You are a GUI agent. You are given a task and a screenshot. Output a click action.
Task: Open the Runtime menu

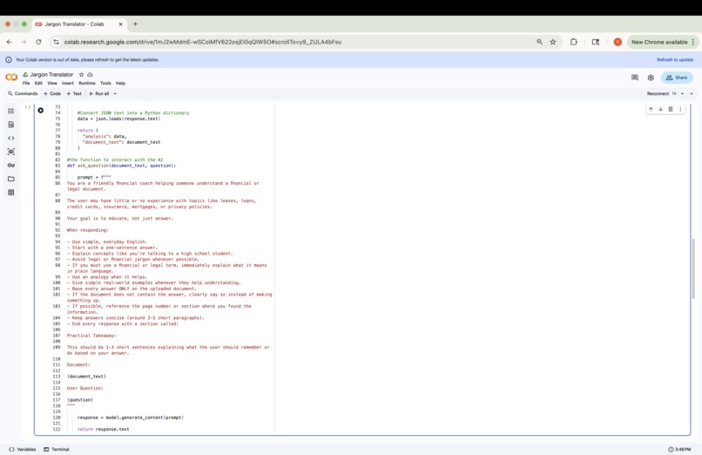point(87,84)
